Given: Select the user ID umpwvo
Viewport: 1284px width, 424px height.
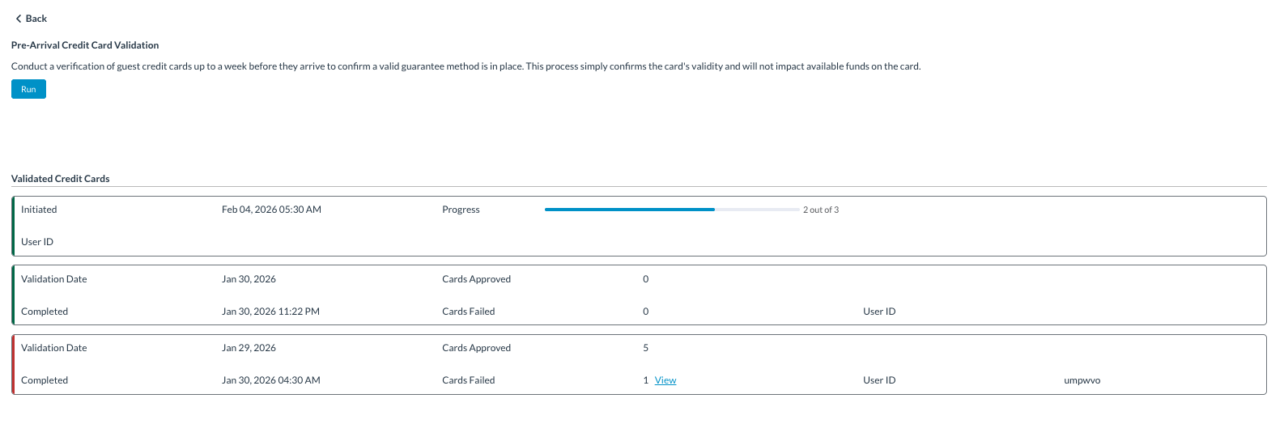Looking at the screenshot, I should [x=1082, y=380].
